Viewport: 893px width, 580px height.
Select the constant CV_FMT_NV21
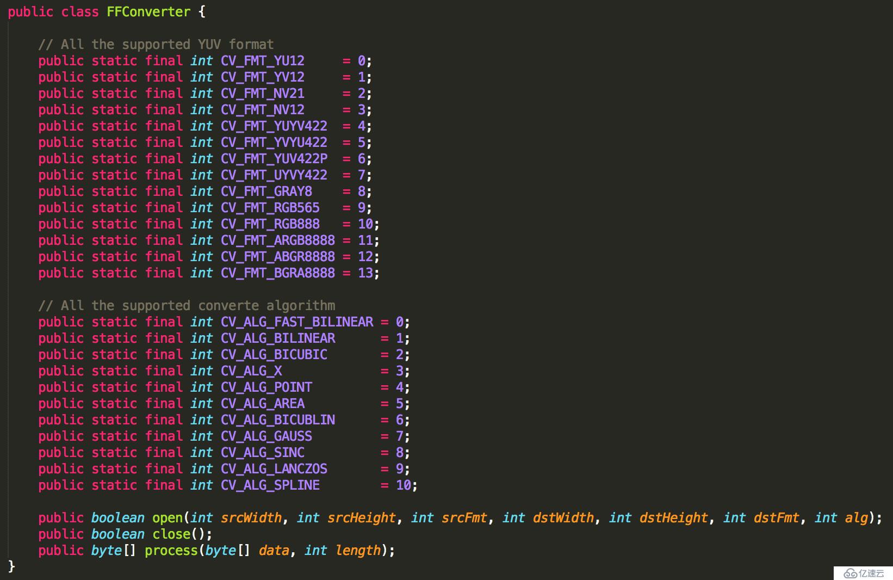[x=263, y=93]
